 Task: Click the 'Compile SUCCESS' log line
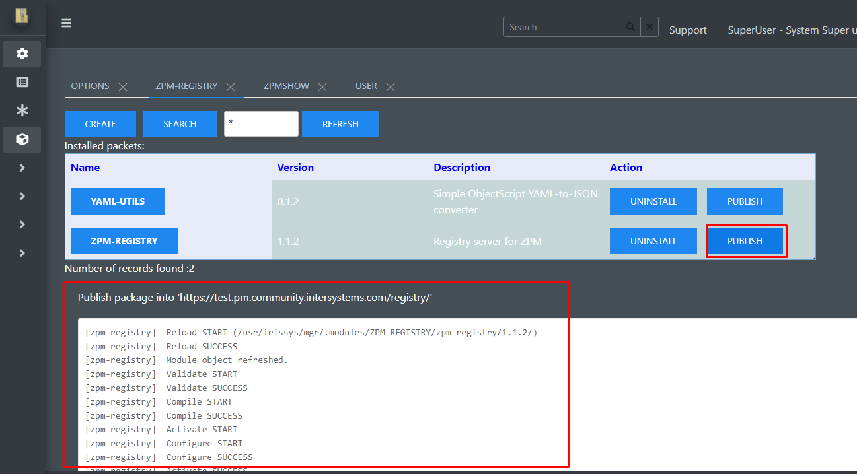[x=164, y=416]
